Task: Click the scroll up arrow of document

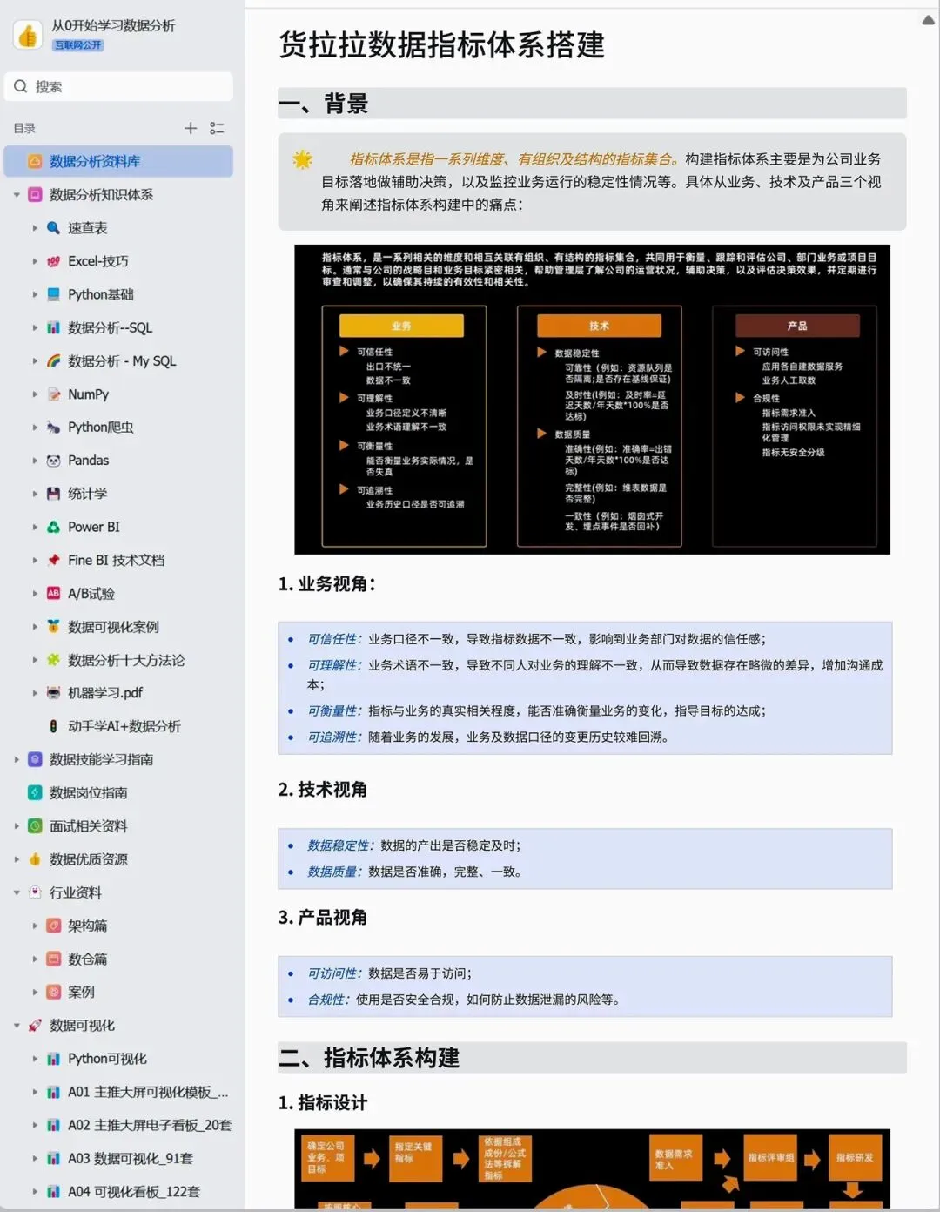Action: tap(929, 20)
